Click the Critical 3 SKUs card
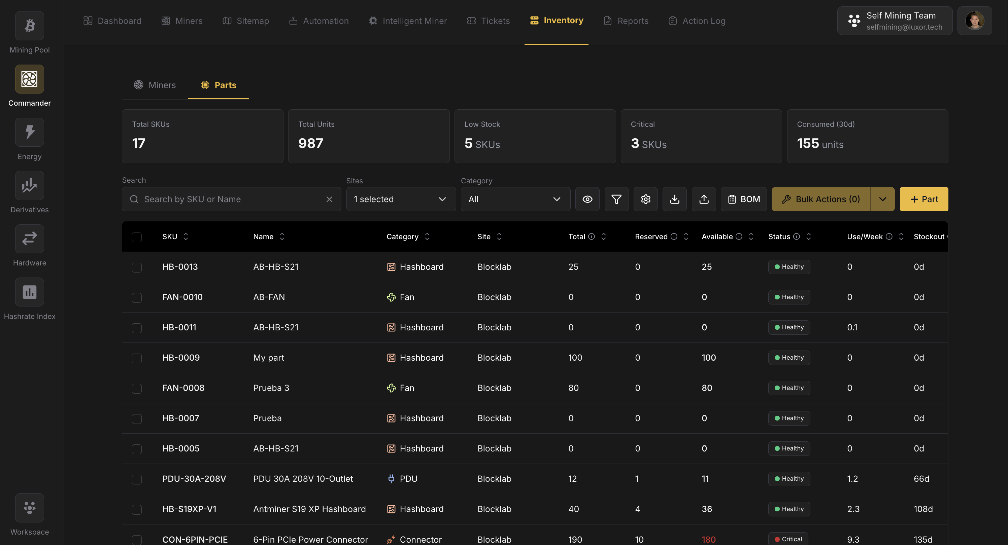Viewport: 1008px width, 545px height. [x=701, y=136]
